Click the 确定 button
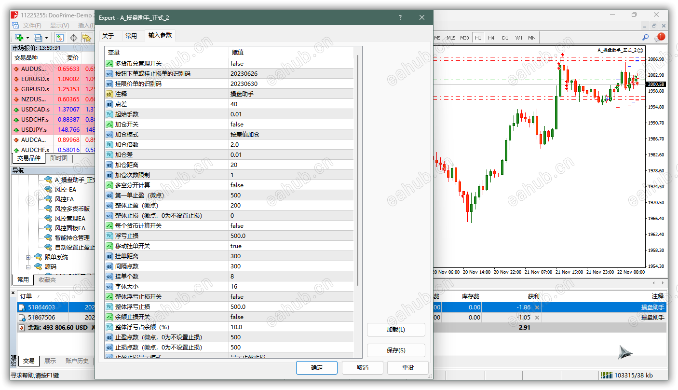The width and height of the screenshot is (678, 390). (x=317, y=367)
